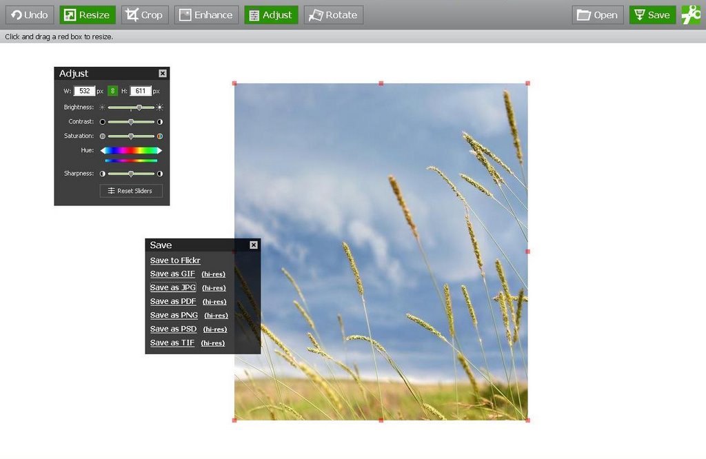Click the bright sun icon beside Brightness
Viewport: 706px width, 459px height.
tap(159, 108)
